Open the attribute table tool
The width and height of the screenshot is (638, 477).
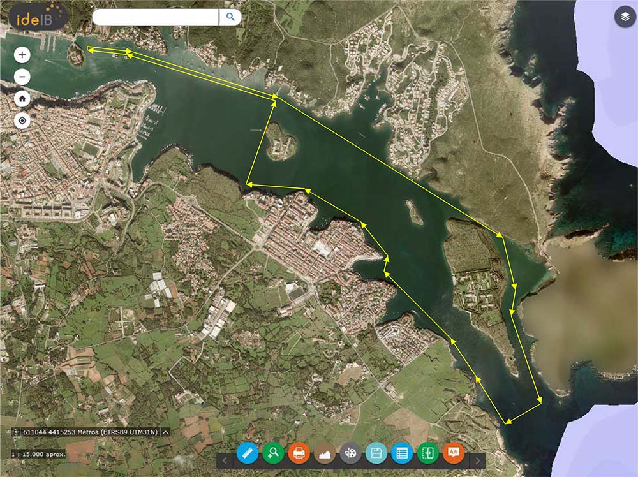point(402,454)
